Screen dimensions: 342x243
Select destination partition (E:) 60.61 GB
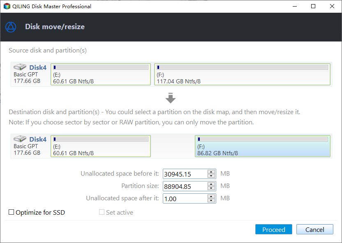point(101,146)
